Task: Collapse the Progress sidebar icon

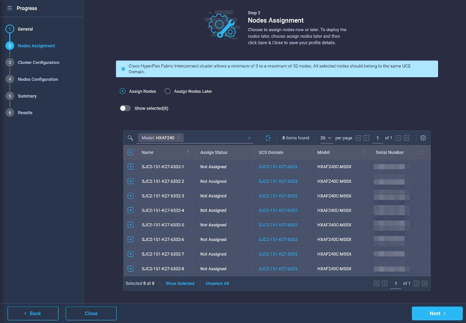Action: (10, 8)
